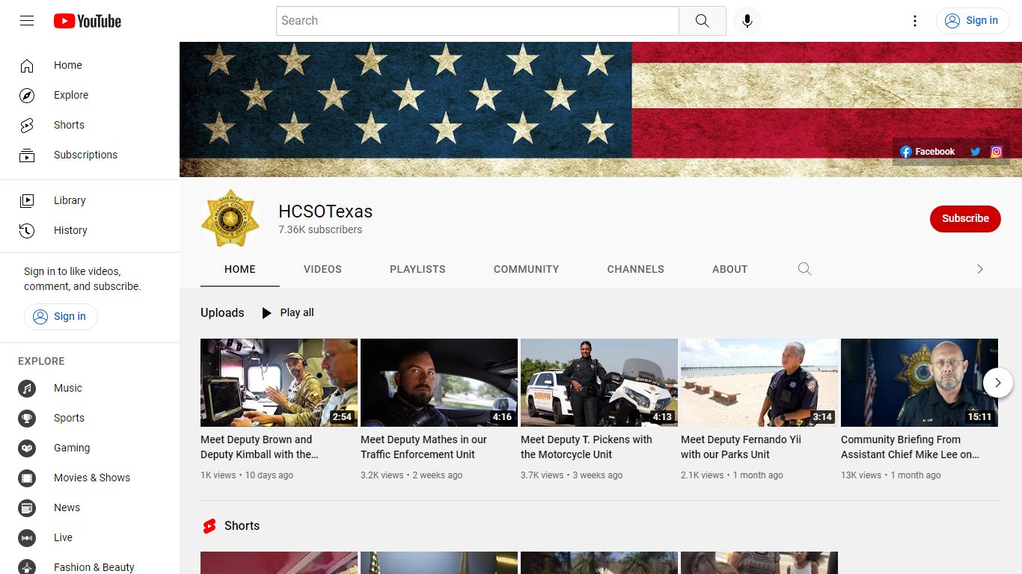The width and height of the screenshot is (1022, 574).
Task: Open Deputy Fernando Yii Parks thumbnail
Action: 759,383
